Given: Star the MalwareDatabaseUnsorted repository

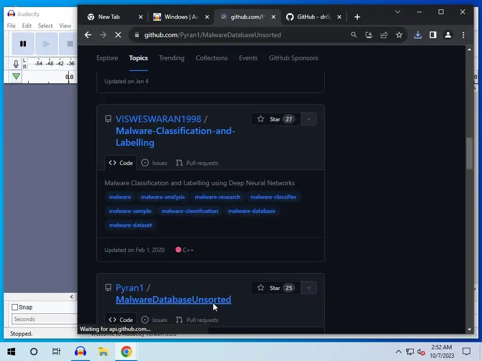Looking at the screenshot, I should point(276,288).
